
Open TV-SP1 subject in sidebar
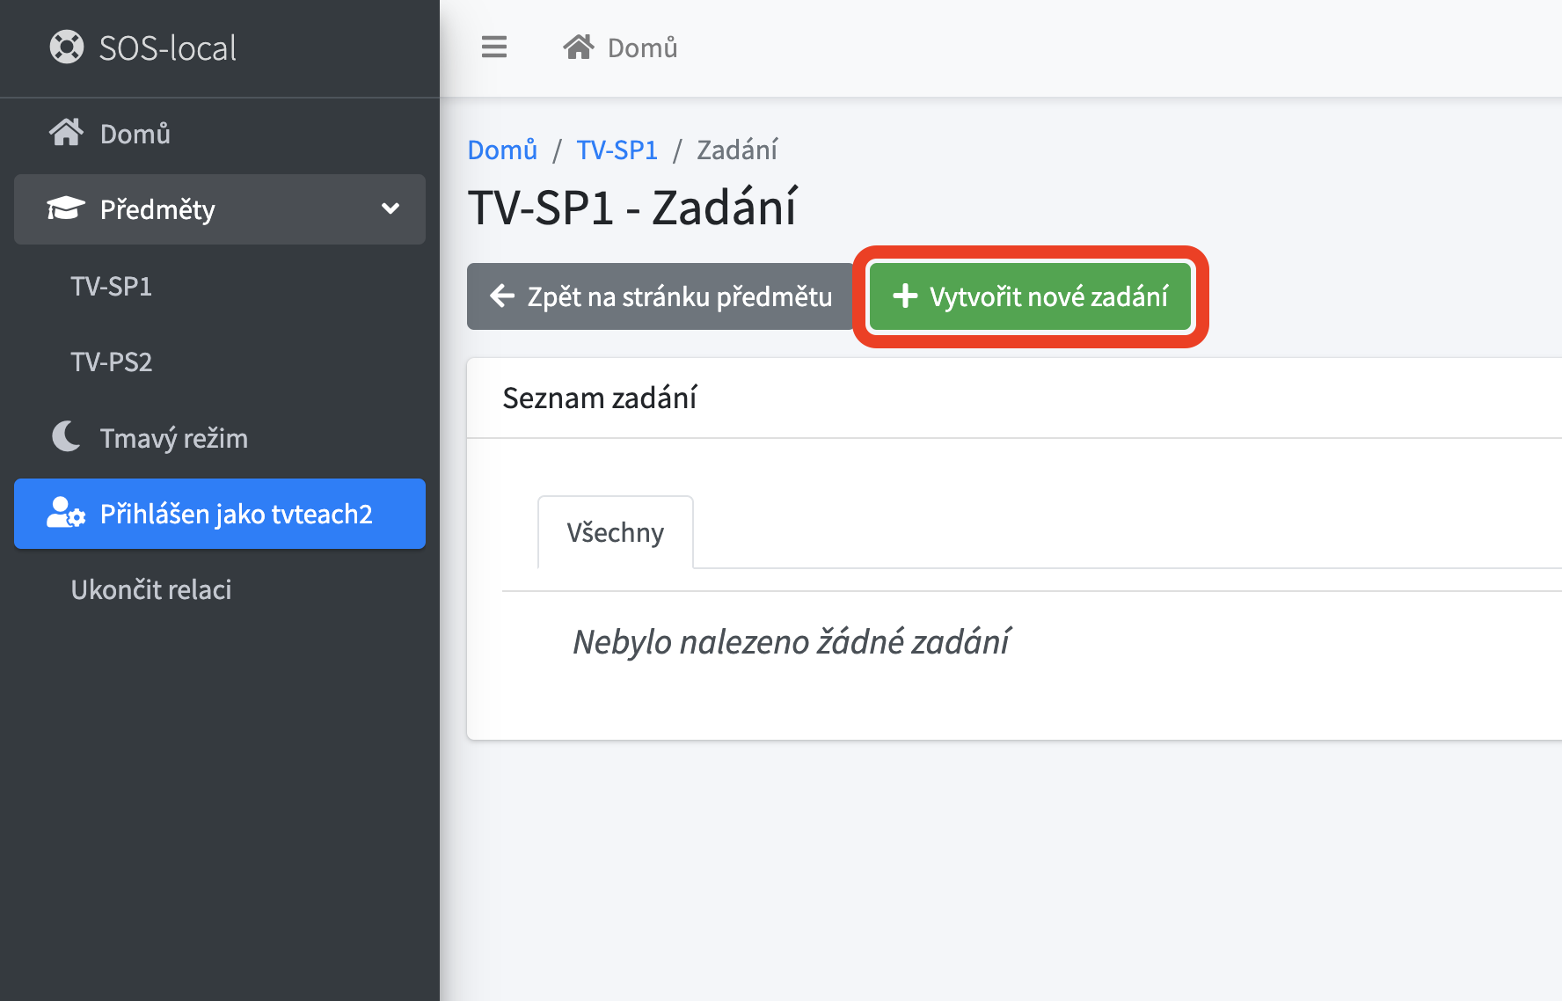(112, 286)
